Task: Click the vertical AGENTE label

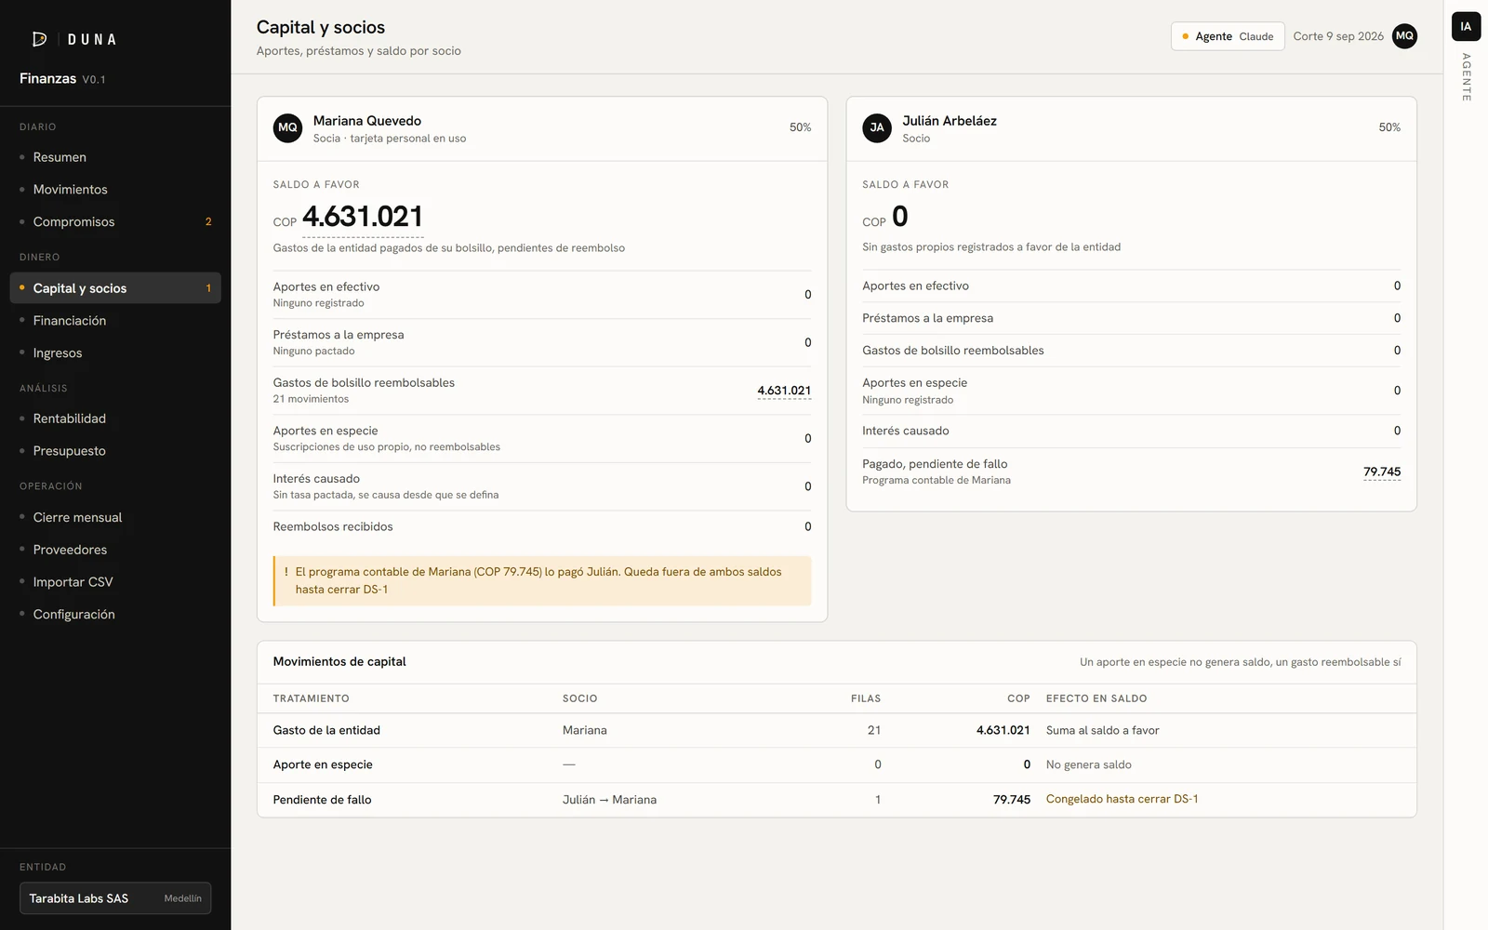Action: point(1466,77)
